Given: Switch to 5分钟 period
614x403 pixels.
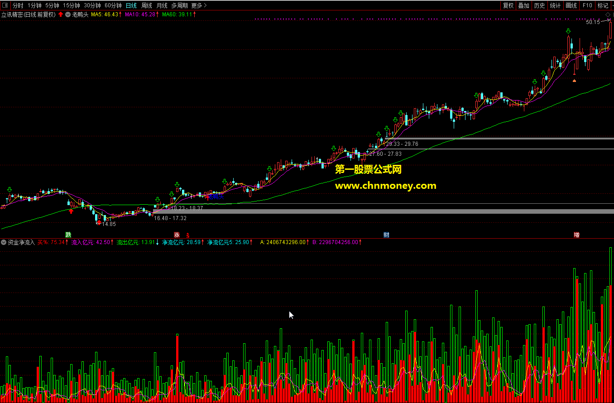Looking at the screenshot, I should click(x=53, y=5).
